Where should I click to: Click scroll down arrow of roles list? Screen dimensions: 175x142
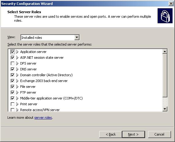165,109
